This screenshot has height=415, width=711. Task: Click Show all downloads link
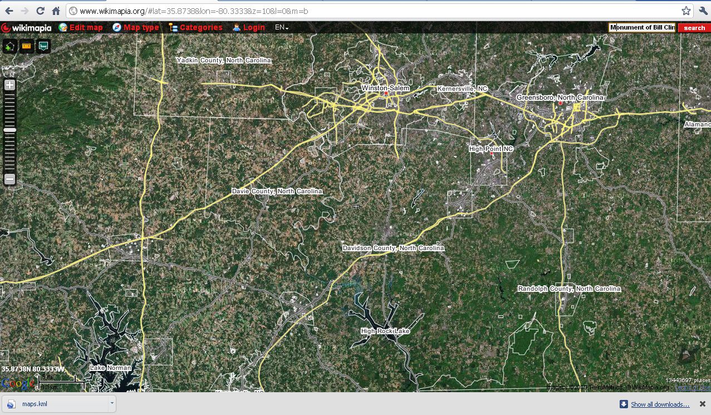click(660, 404)
